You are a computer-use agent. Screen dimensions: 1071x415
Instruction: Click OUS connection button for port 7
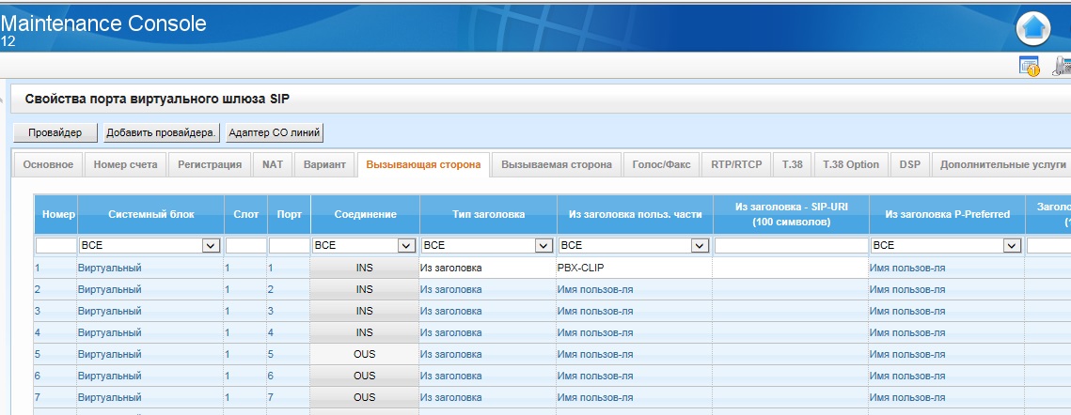click(x=365, y=397)
